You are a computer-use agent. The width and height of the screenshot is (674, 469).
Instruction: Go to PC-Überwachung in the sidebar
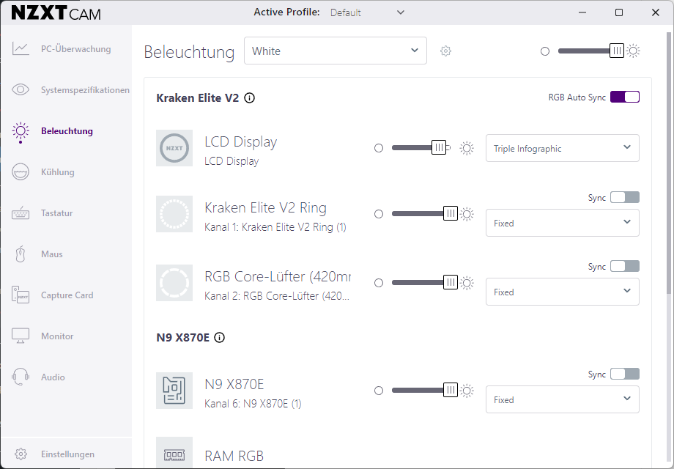click(75, 49)
